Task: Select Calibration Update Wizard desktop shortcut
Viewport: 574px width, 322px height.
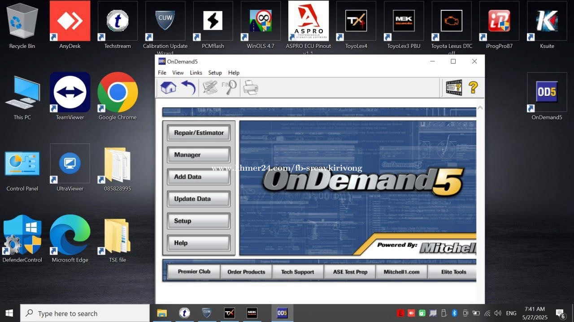Action: coord(165,28)
